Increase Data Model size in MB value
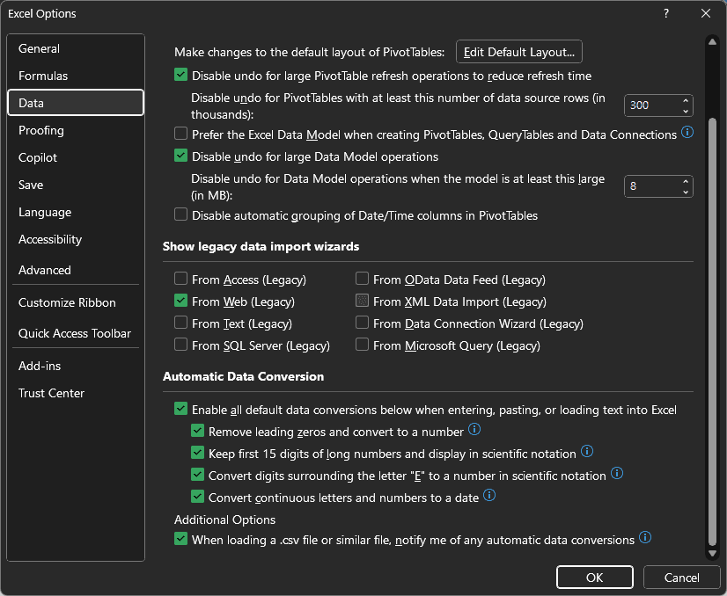Screen dimensions: 727x596 [686, 181]
